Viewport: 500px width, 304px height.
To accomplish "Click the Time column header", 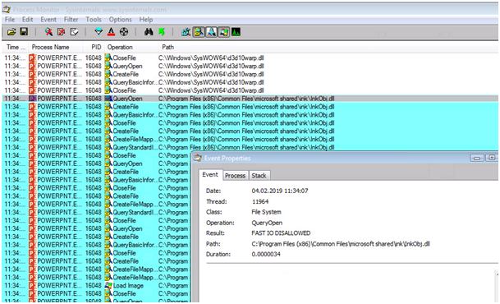I will click(16, 47).
